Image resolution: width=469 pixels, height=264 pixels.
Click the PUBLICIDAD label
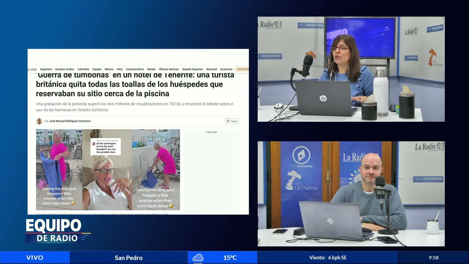point(211,132)
